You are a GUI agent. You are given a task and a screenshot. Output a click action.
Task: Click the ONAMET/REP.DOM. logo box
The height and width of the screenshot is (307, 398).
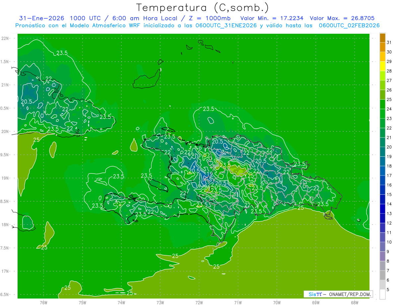[338, 294]
